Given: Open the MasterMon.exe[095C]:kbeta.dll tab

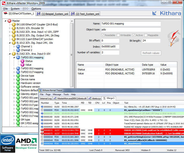Looking at the screenshot, I should tap(70, 98).
